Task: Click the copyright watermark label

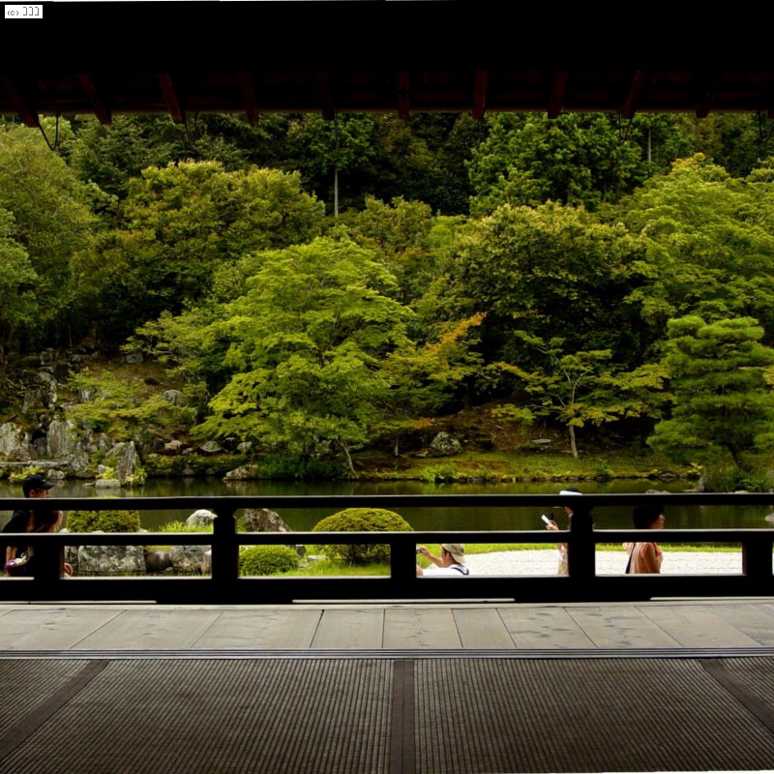Action: point(23,12)
